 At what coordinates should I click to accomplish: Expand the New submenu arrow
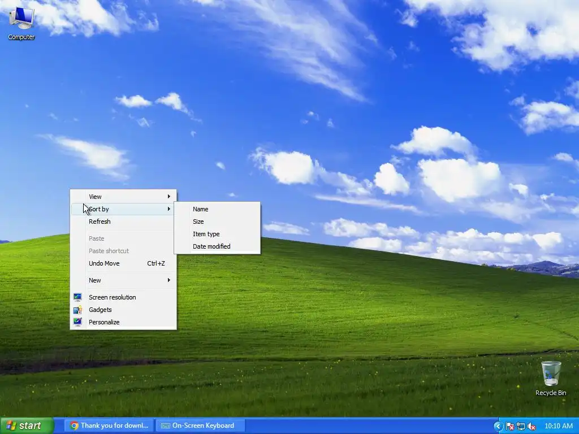(168, 280)
